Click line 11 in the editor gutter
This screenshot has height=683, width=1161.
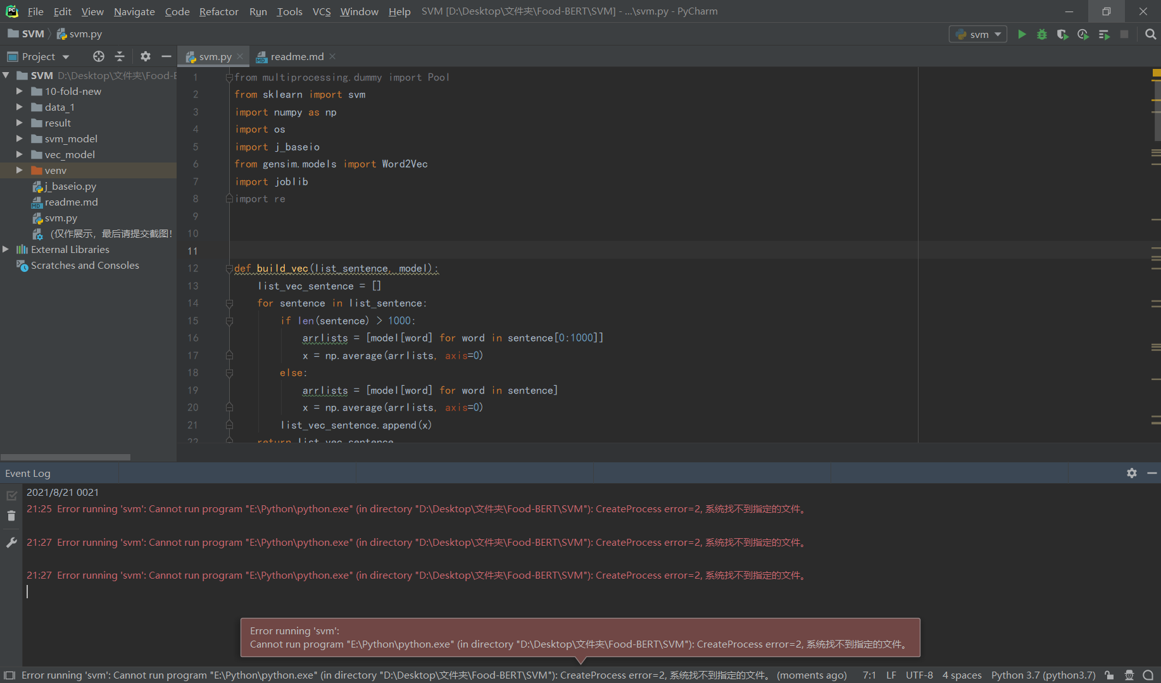(x=192, y=251)
